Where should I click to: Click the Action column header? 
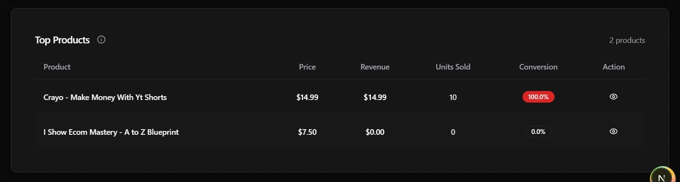(614, 67)
